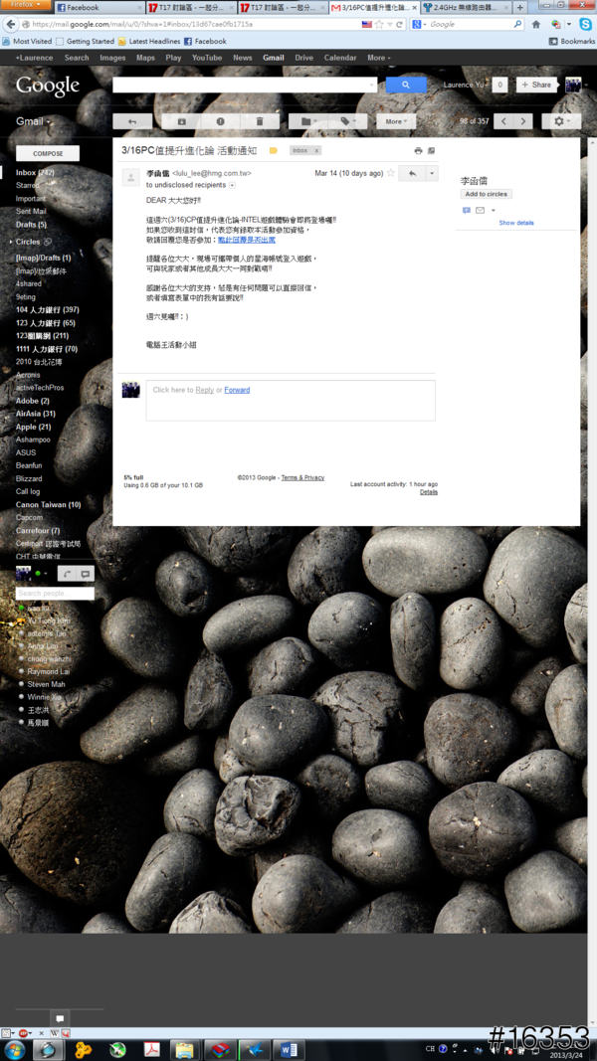Click Show details link in contact panel
Screen dimensions: 597x1061
pos(516,223)
